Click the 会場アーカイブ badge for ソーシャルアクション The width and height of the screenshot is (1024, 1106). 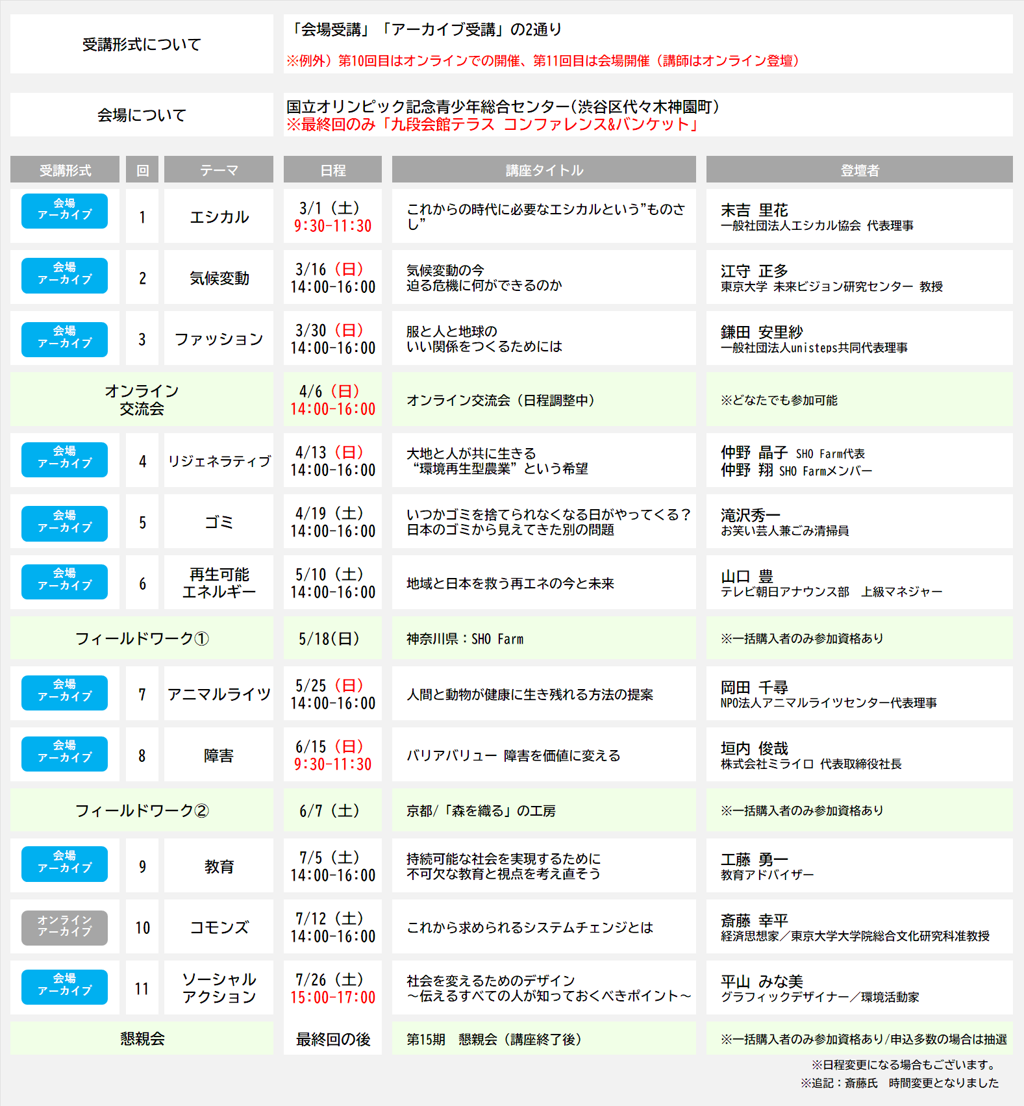pos(64,987)
